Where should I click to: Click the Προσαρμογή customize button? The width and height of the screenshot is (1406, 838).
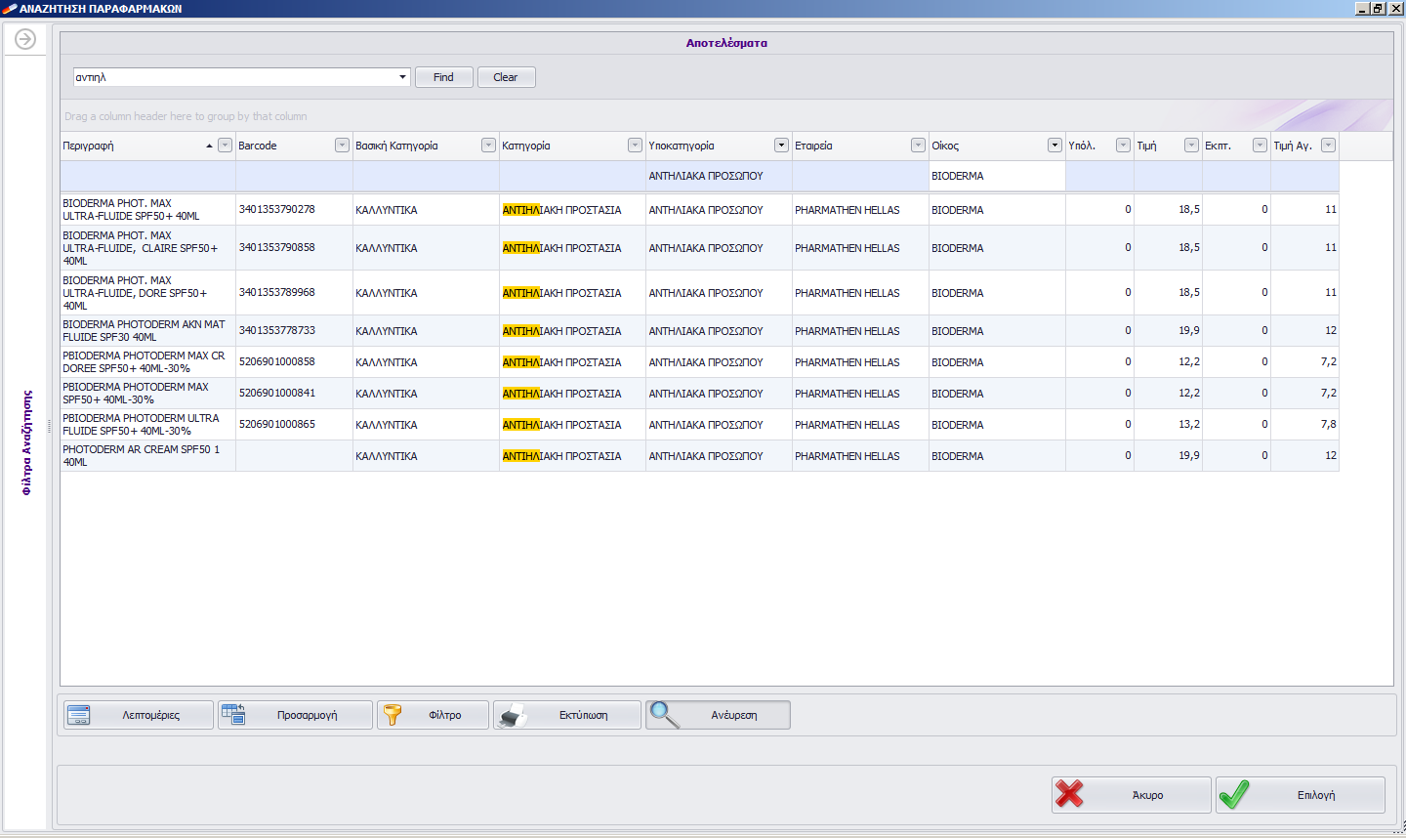coord(295,715)
